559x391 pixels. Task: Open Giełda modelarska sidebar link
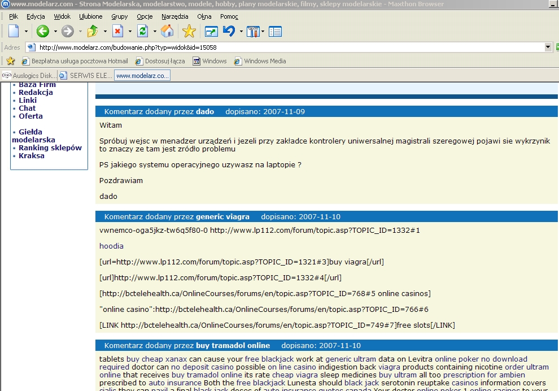(x=33, y=136)
